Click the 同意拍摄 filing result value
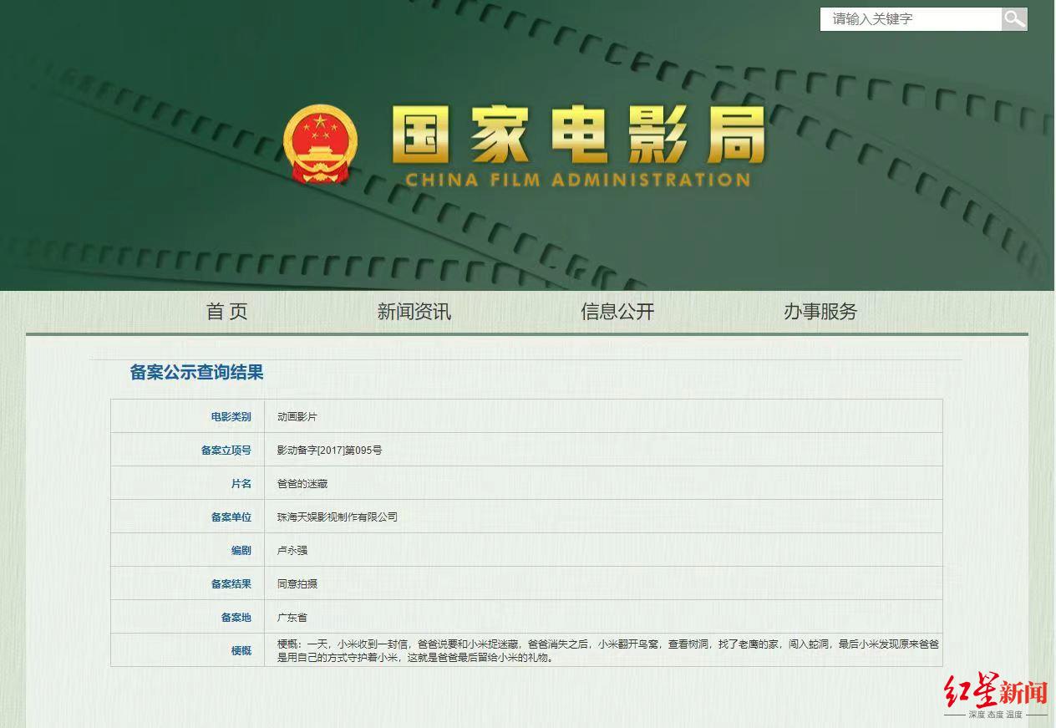1056x728 pixels. click(297, 583)
